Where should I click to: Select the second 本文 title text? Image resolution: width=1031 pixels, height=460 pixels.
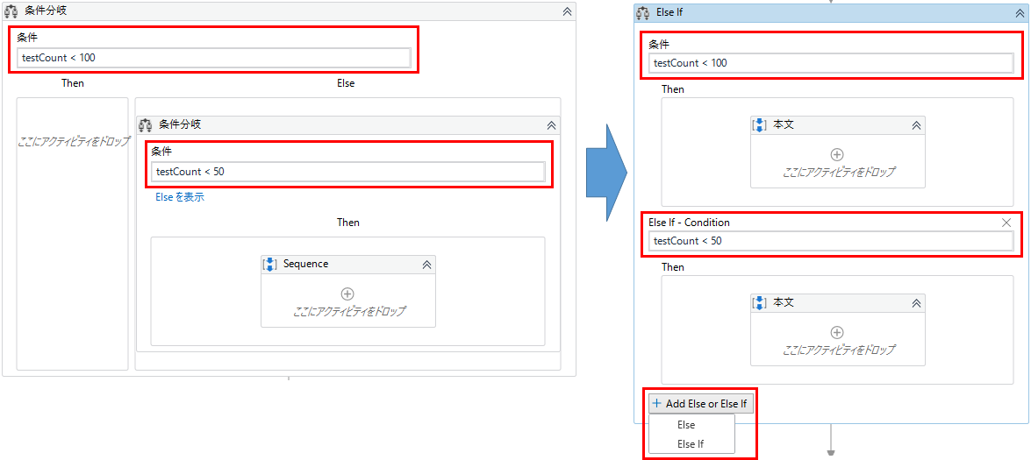[784, 302]
